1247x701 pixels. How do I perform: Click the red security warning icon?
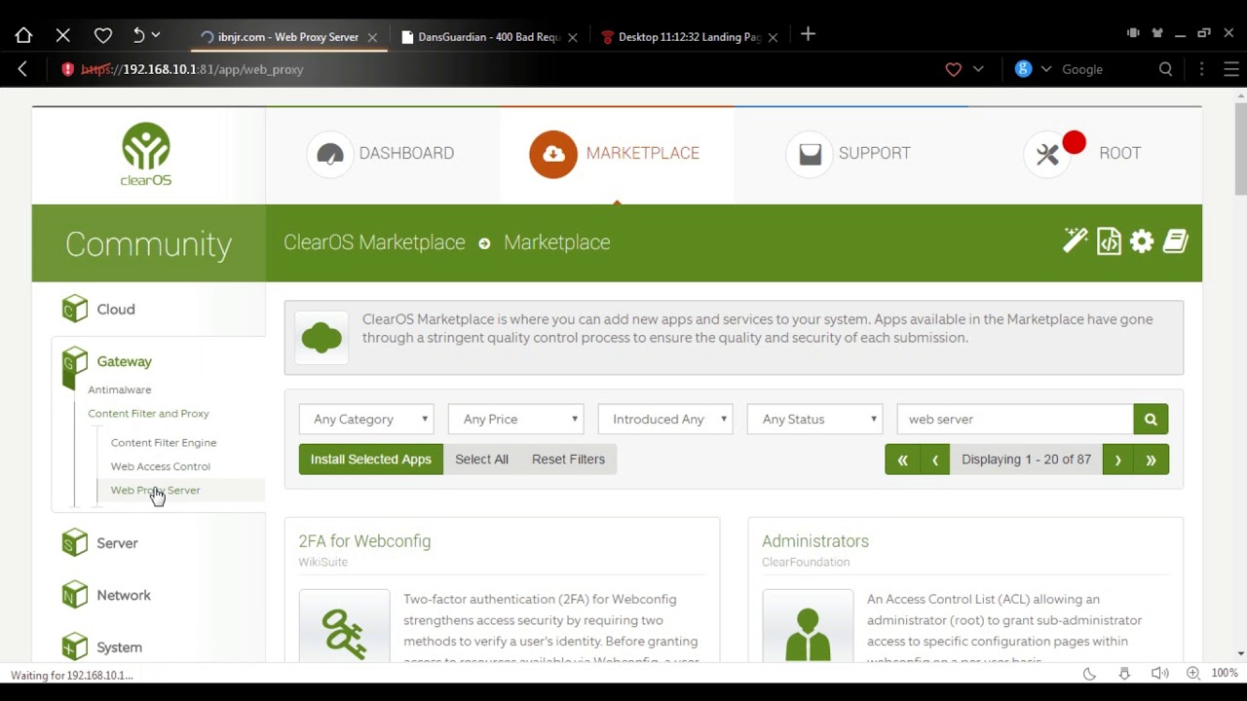pos(67,69)
